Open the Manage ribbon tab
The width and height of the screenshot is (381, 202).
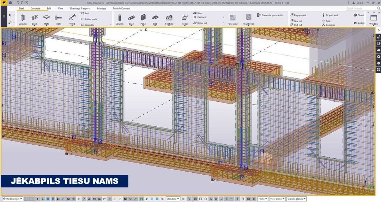point(101,8)
